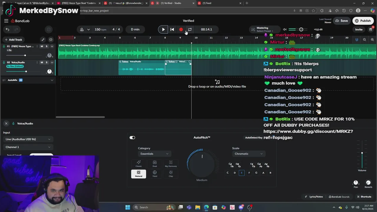Redo the last undone action

coord(16,29)
